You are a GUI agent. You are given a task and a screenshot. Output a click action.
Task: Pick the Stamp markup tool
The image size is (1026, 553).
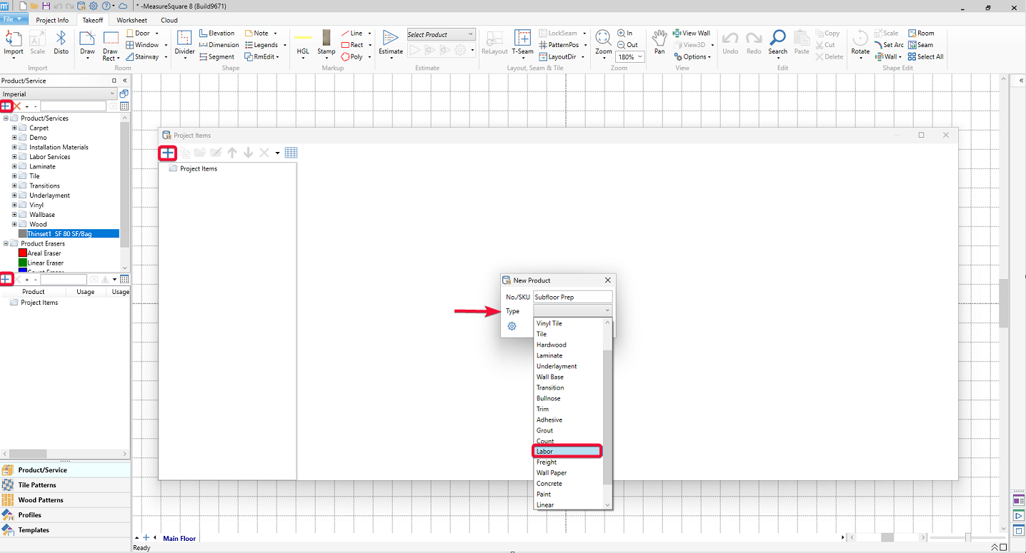[x=327, y=43]
